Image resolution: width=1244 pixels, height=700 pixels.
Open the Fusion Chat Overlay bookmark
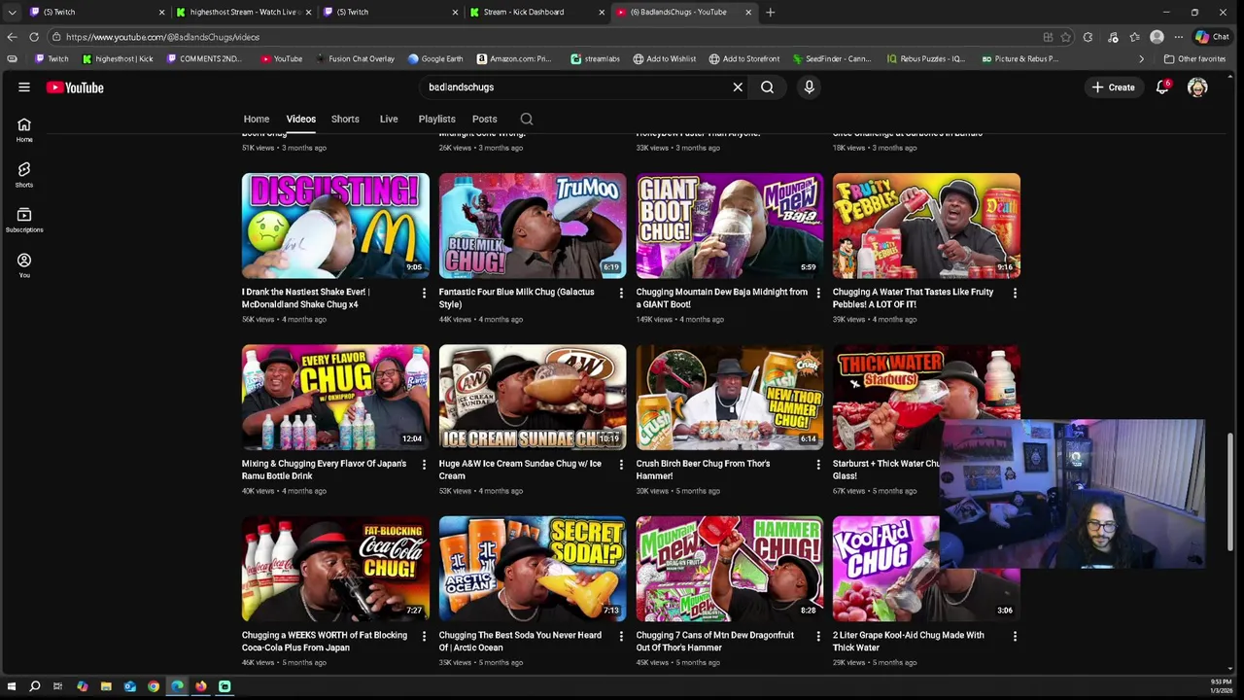[355, 58]
